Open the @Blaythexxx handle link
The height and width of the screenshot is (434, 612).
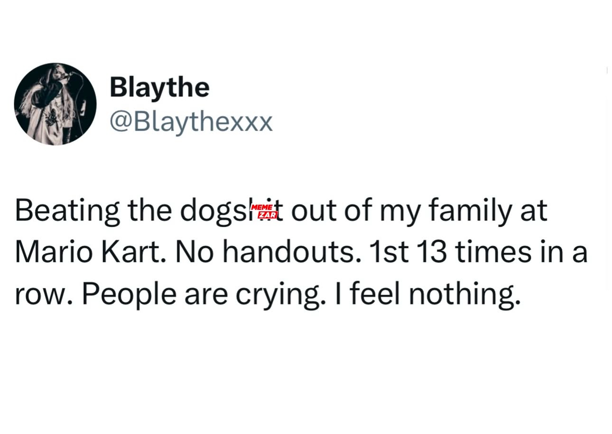pyautogui.click(x=191, y=122)
